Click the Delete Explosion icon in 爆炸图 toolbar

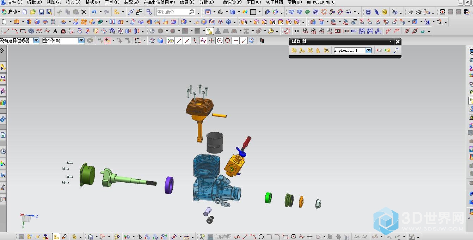pos(326,50)
